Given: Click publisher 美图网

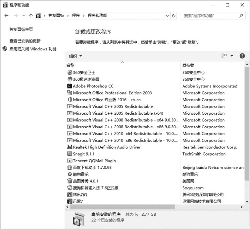Looking at the screenshot, I should [x=188, y=181].
